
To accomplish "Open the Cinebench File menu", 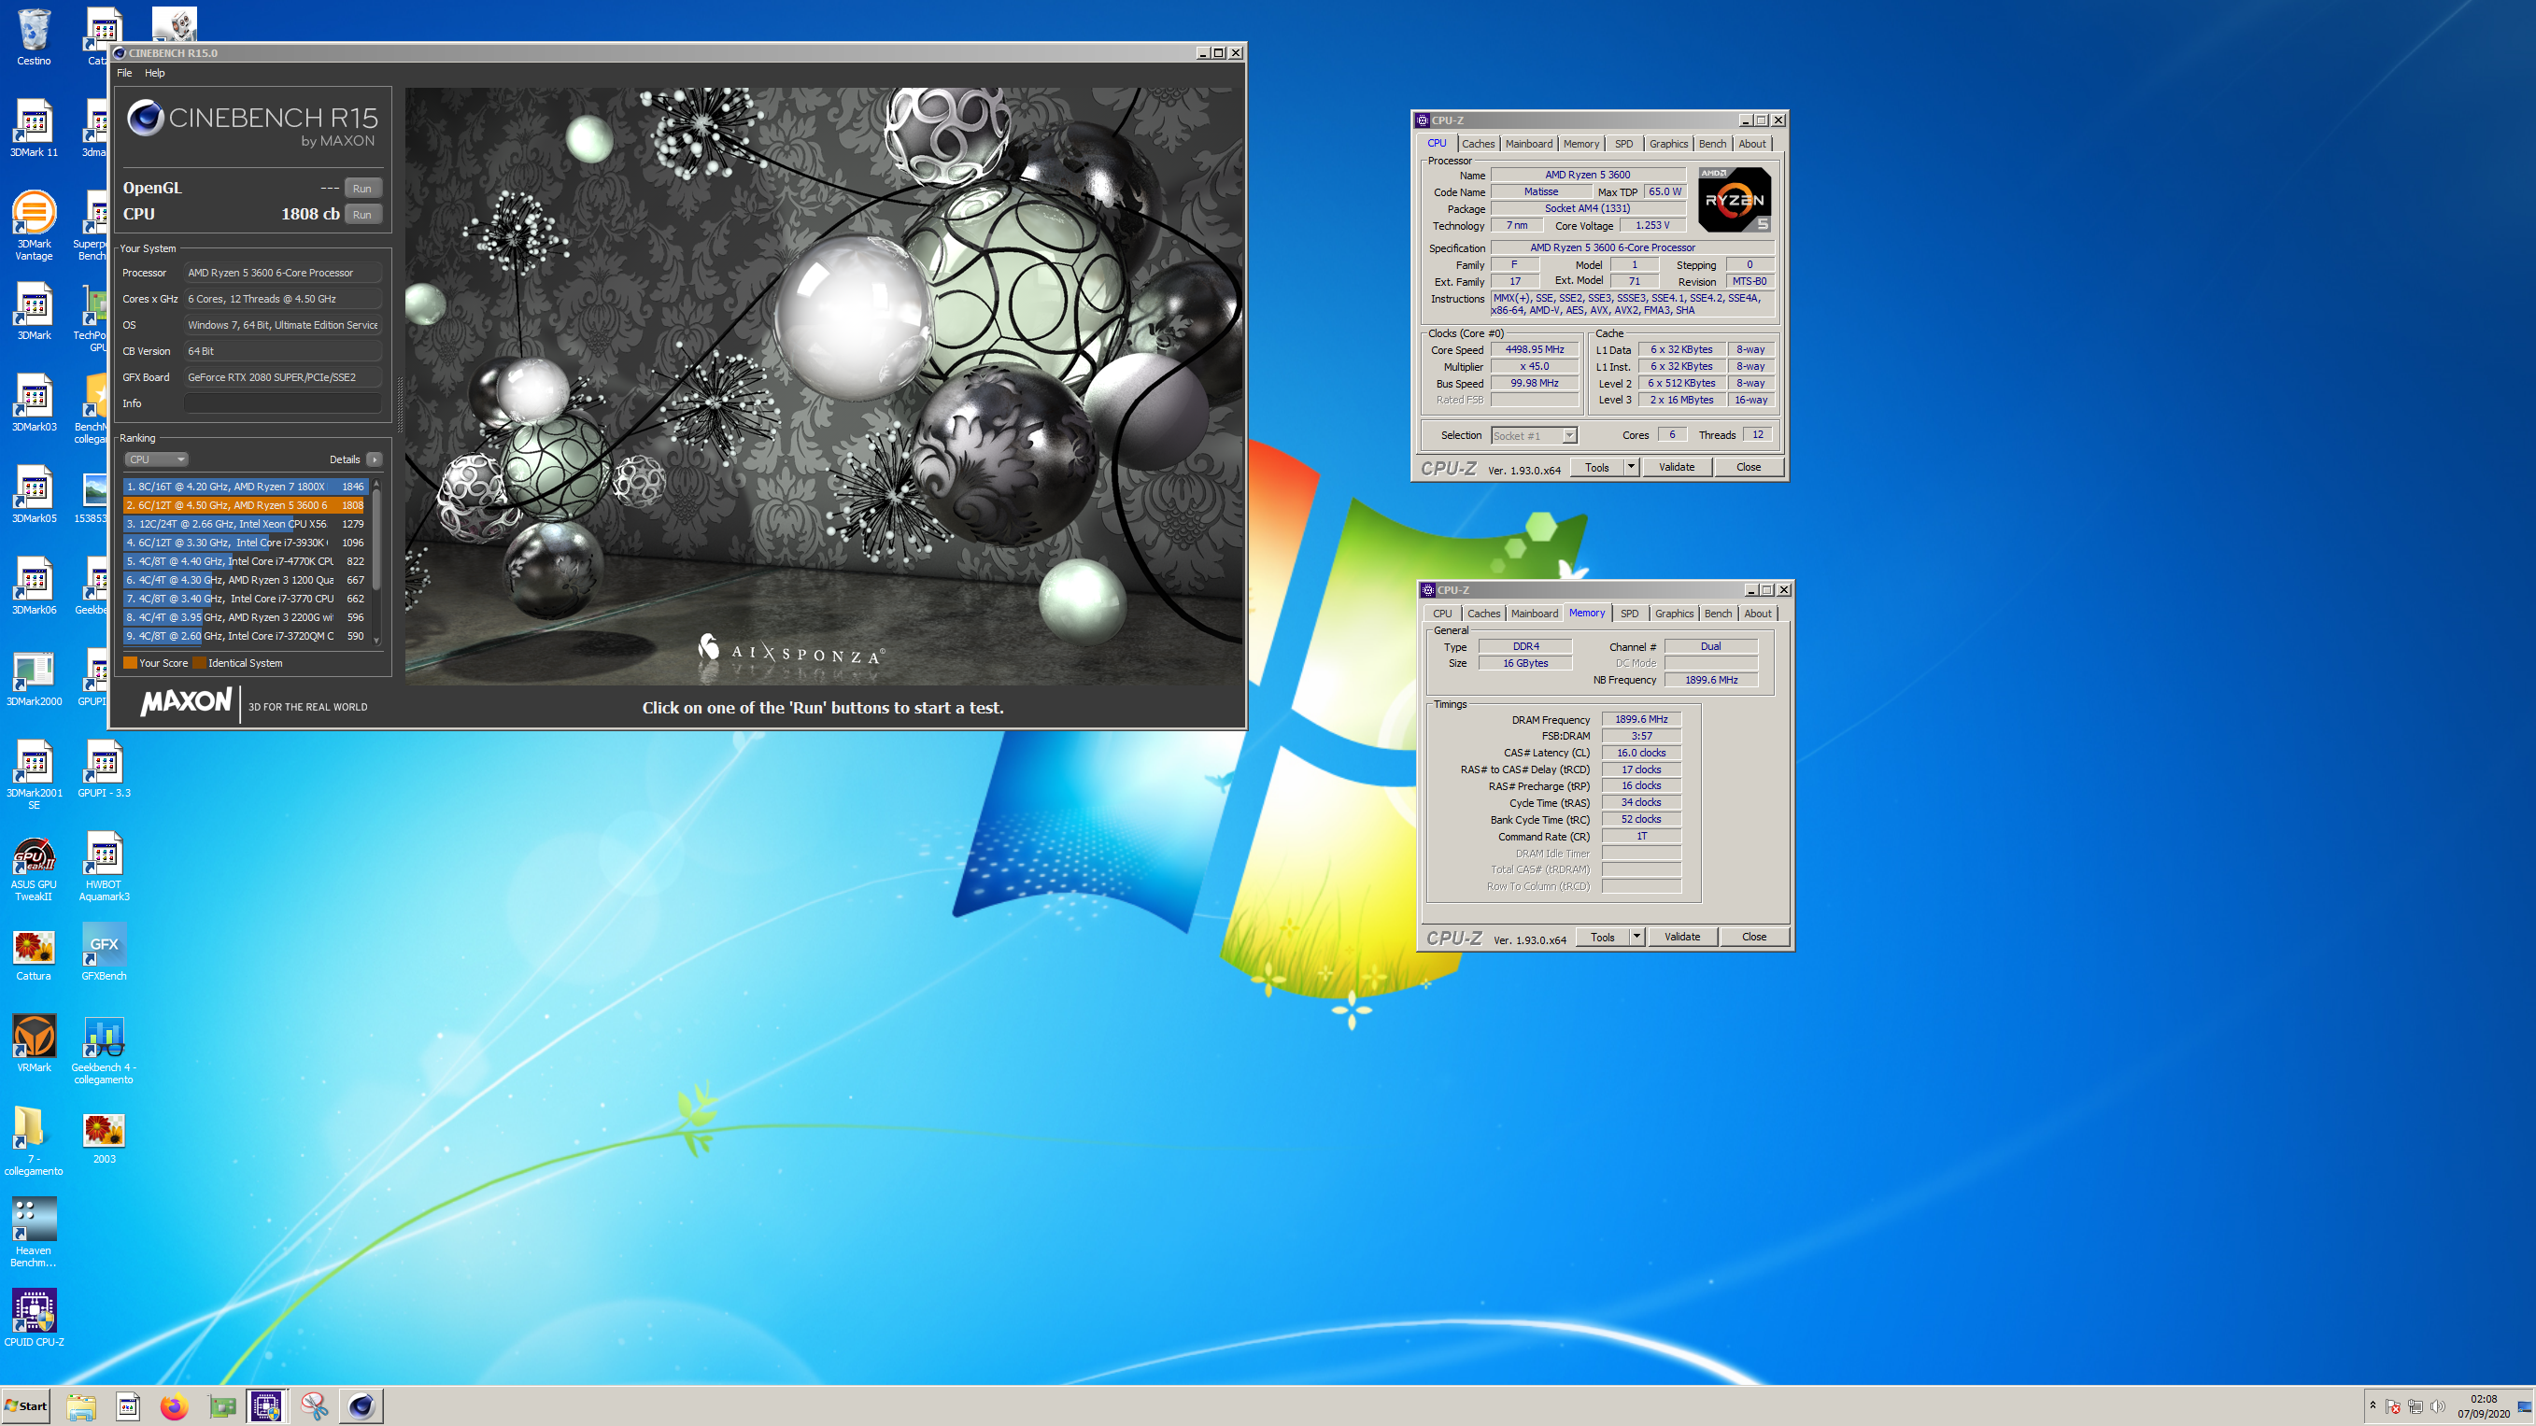I will point(124,73).
